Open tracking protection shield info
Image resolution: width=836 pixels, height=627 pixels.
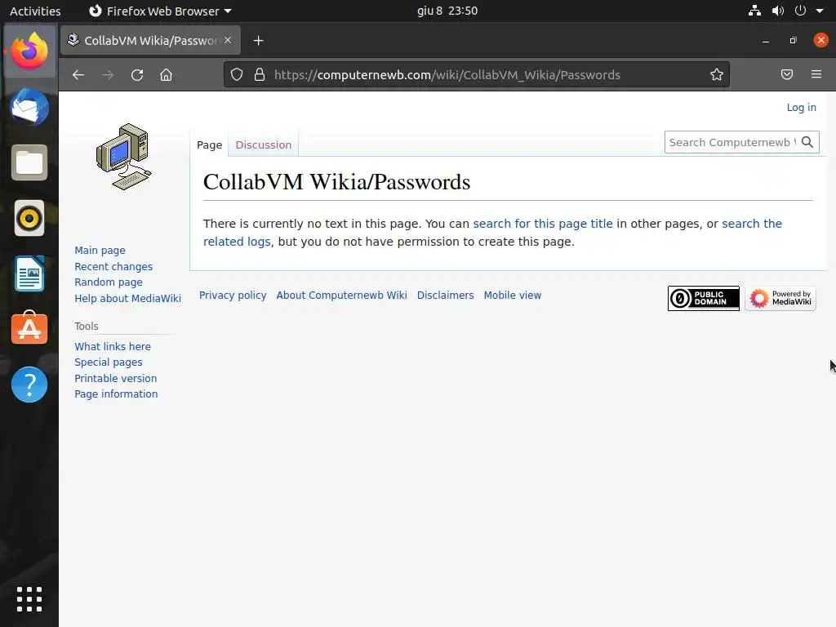[237, 74]
